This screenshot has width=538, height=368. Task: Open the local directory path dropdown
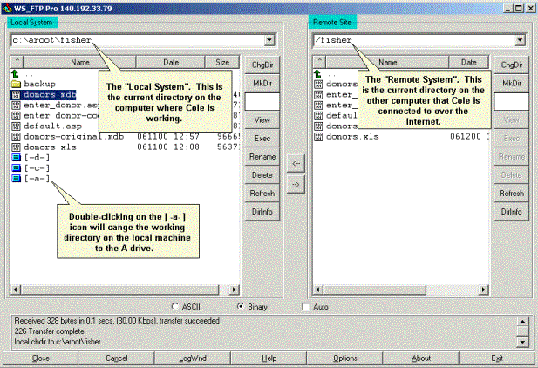(x=269, y=40)
